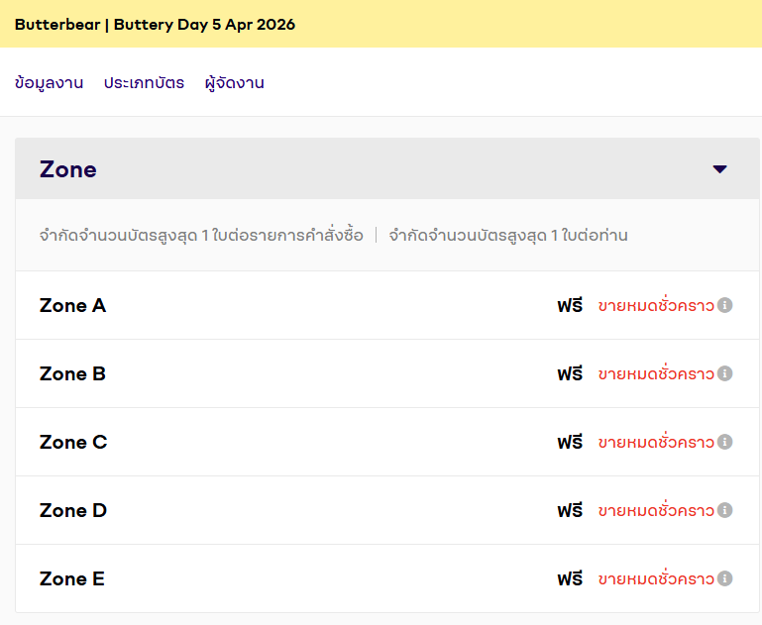Open the info icon for Zone C
Screen dimensions: 762x625
(x=724, y=443)
